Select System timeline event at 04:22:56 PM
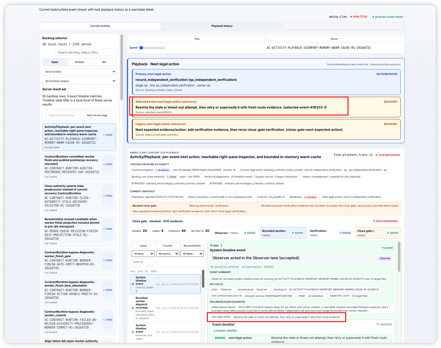Image resolution: width=441 pixels, height=348 pixels. click(165, 284)
